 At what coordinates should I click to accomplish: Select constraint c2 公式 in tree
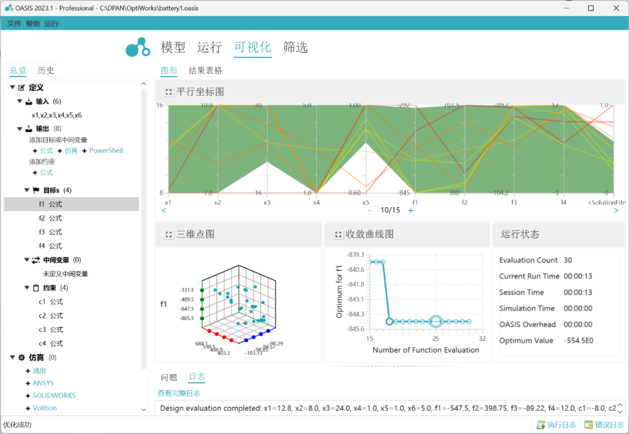coord(51,316)
